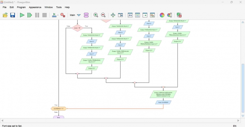Open the Edit menu
The height and width of the screenshot is (127, 245).
point(12,7)
